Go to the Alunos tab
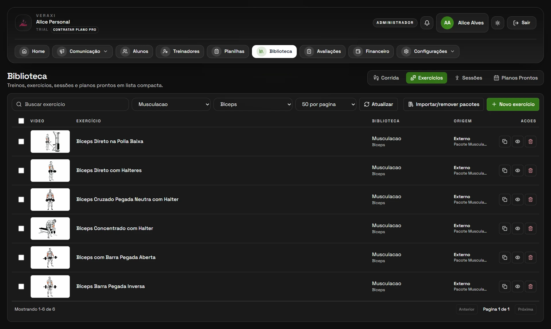The image size is (551, 329). [x=134, y=51]
